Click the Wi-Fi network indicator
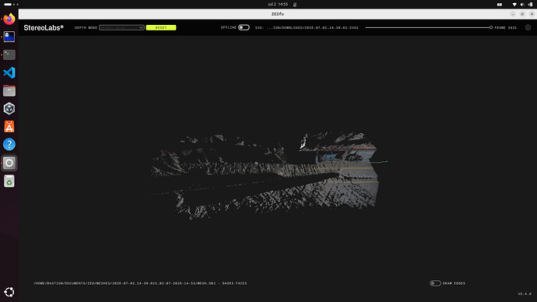 (514, 5)
